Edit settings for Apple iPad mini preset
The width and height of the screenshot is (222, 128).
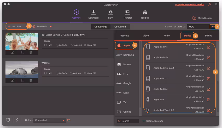click(209, 58)
